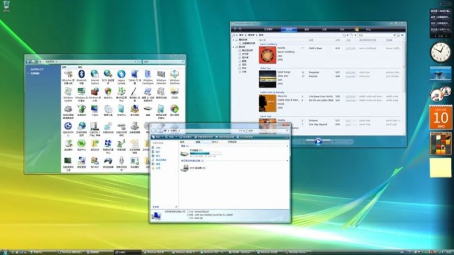Open Windows Update in Control Panel
The width and height of the screenshot is (454, 255).
pos(68,92)
